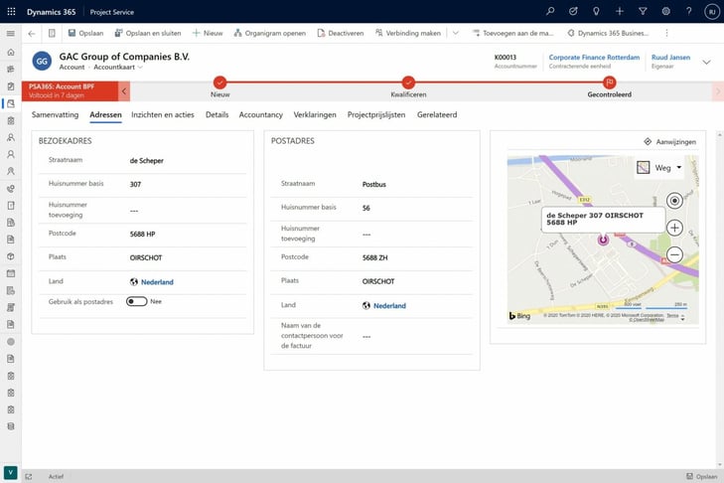Click the expand form icon in status bar

(29, 476)
